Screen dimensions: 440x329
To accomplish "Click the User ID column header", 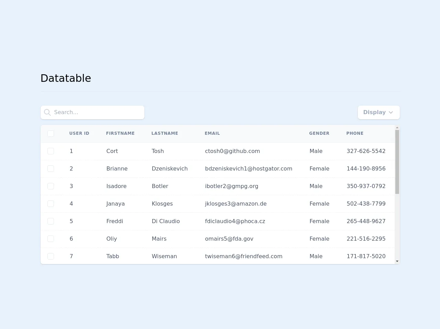I will pyautogui.click(x=79, y=133).
